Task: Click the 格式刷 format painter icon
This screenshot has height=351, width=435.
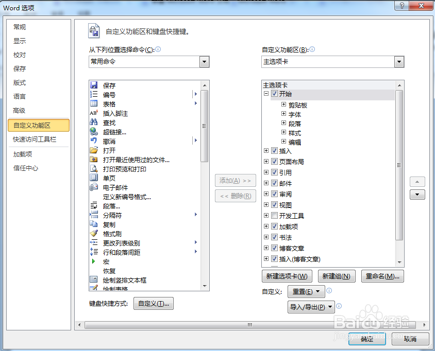Action: point(94,233)
